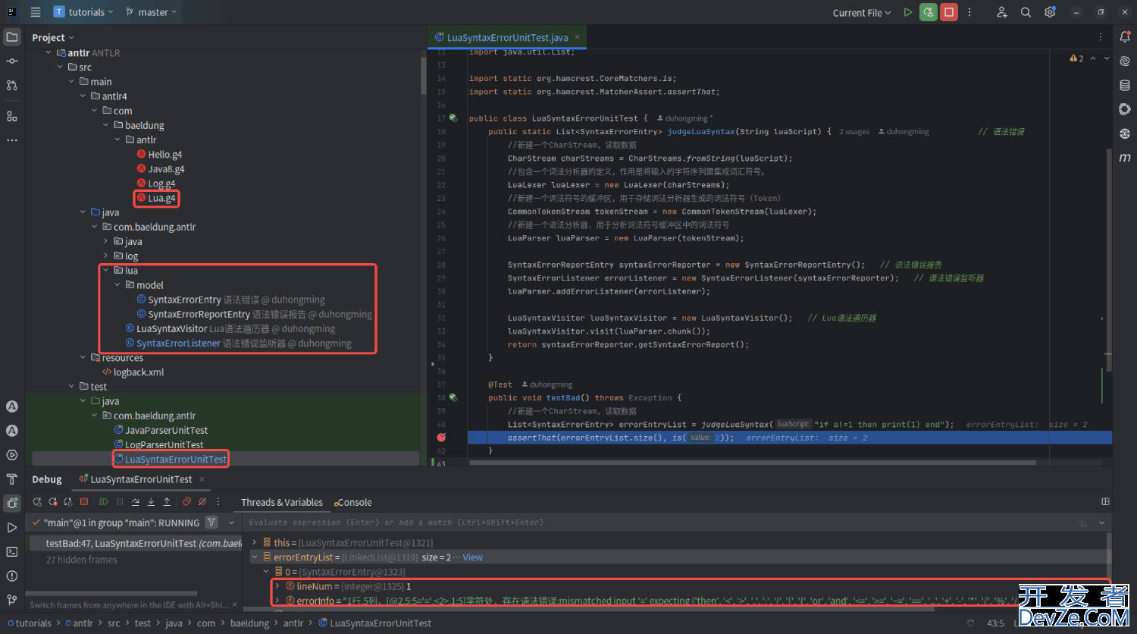Run testBad via the gutter run icon
Image resolution: width=1137 pixels, height=634 pixels.
[453, 397]
